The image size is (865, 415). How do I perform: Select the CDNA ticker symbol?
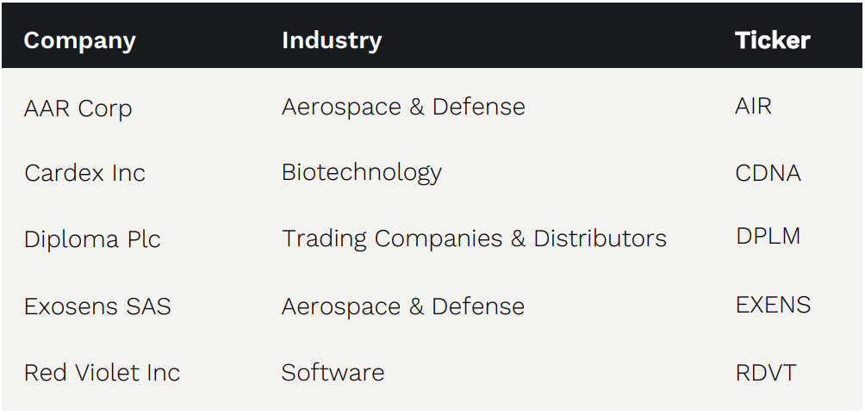(x=768, y=173)
